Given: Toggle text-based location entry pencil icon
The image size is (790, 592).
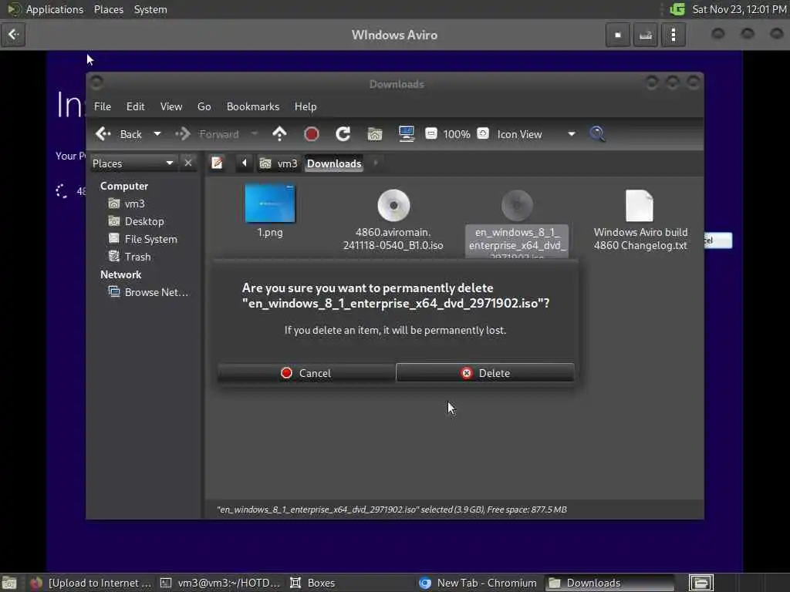Looking at the screenshot, I should pos(217,163).
